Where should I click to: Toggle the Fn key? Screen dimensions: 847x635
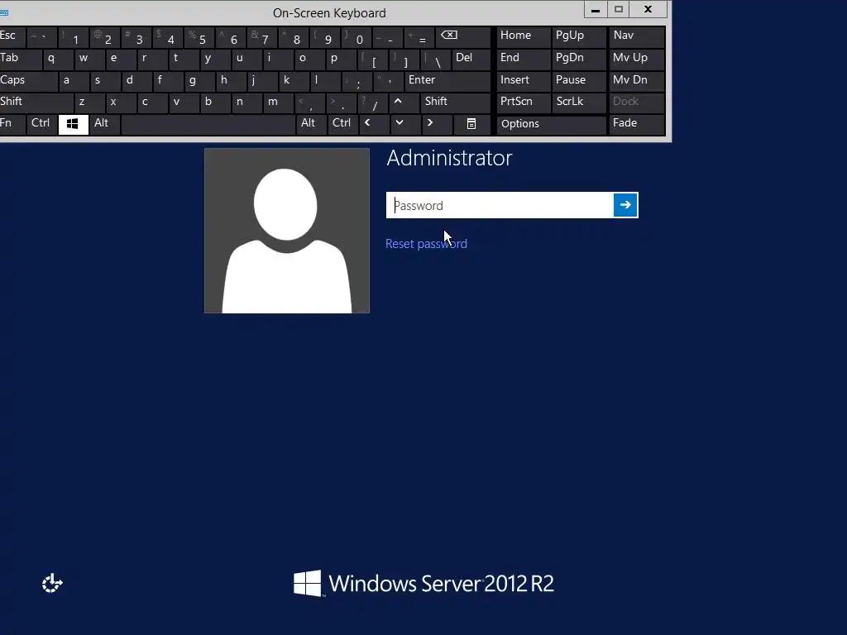[12, 124]
